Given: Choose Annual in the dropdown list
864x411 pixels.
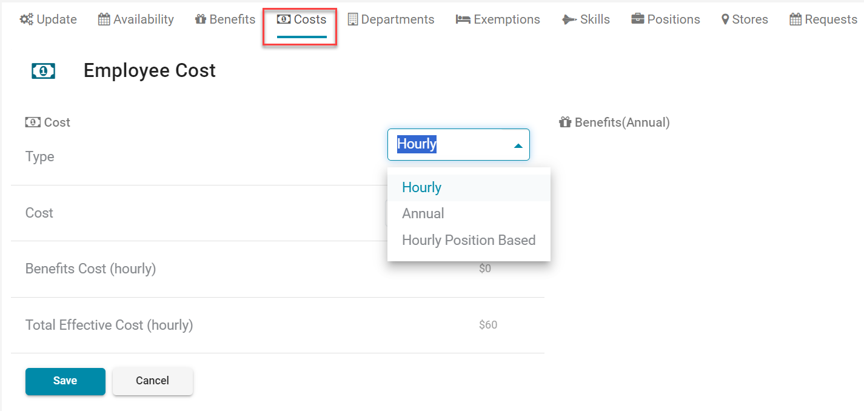Looking at the screenshot, I should click(x=423, y=213).
